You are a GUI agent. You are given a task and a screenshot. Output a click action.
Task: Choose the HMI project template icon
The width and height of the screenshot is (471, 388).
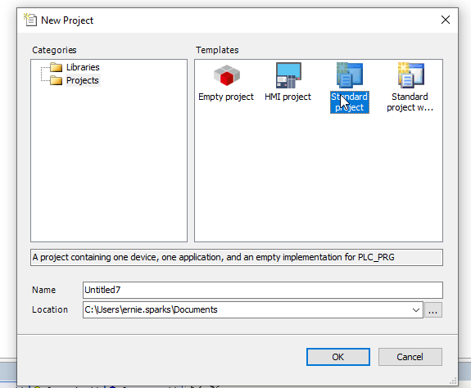click(288, 75)
